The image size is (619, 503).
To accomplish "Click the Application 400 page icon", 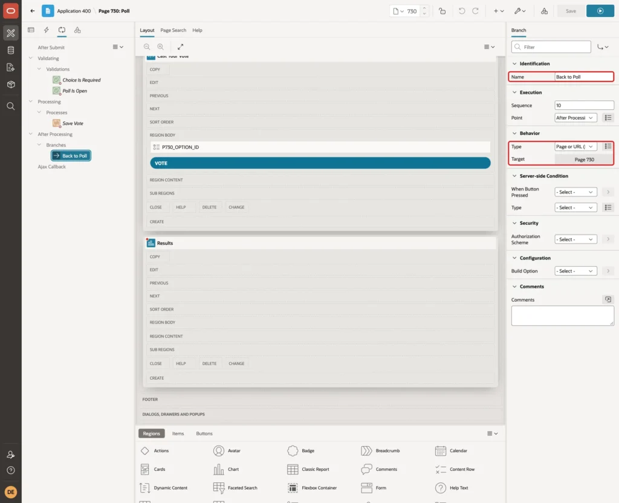I will (48, 11).
